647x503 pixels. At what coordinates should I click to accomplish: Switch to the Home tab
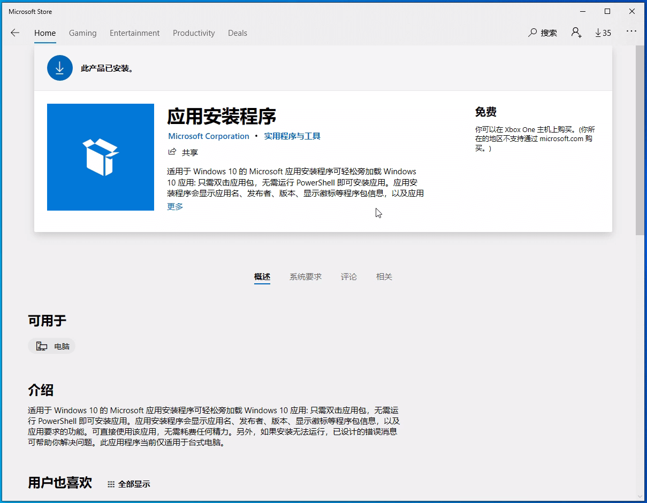pos(45,33)
